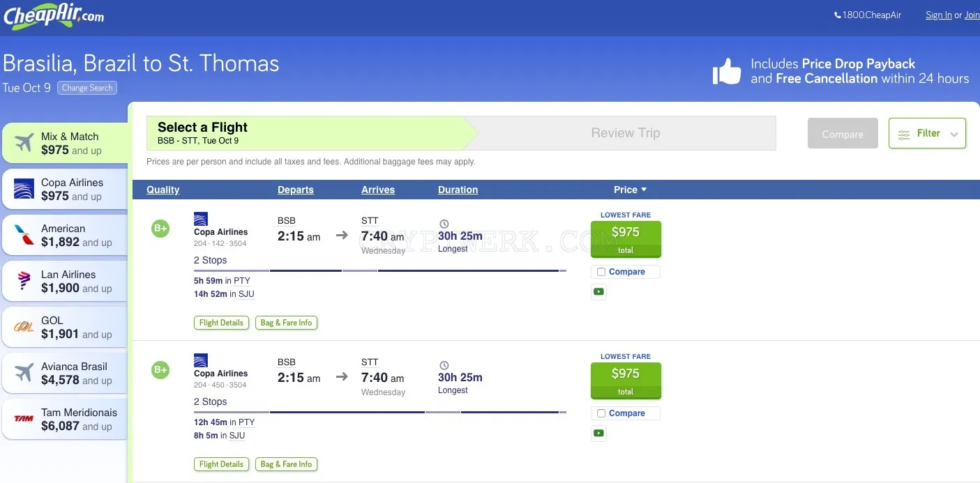The height and width of the screenshot is (483, 980).
Task: Select the GOL airline logo
Action: [x=24, y=327]
